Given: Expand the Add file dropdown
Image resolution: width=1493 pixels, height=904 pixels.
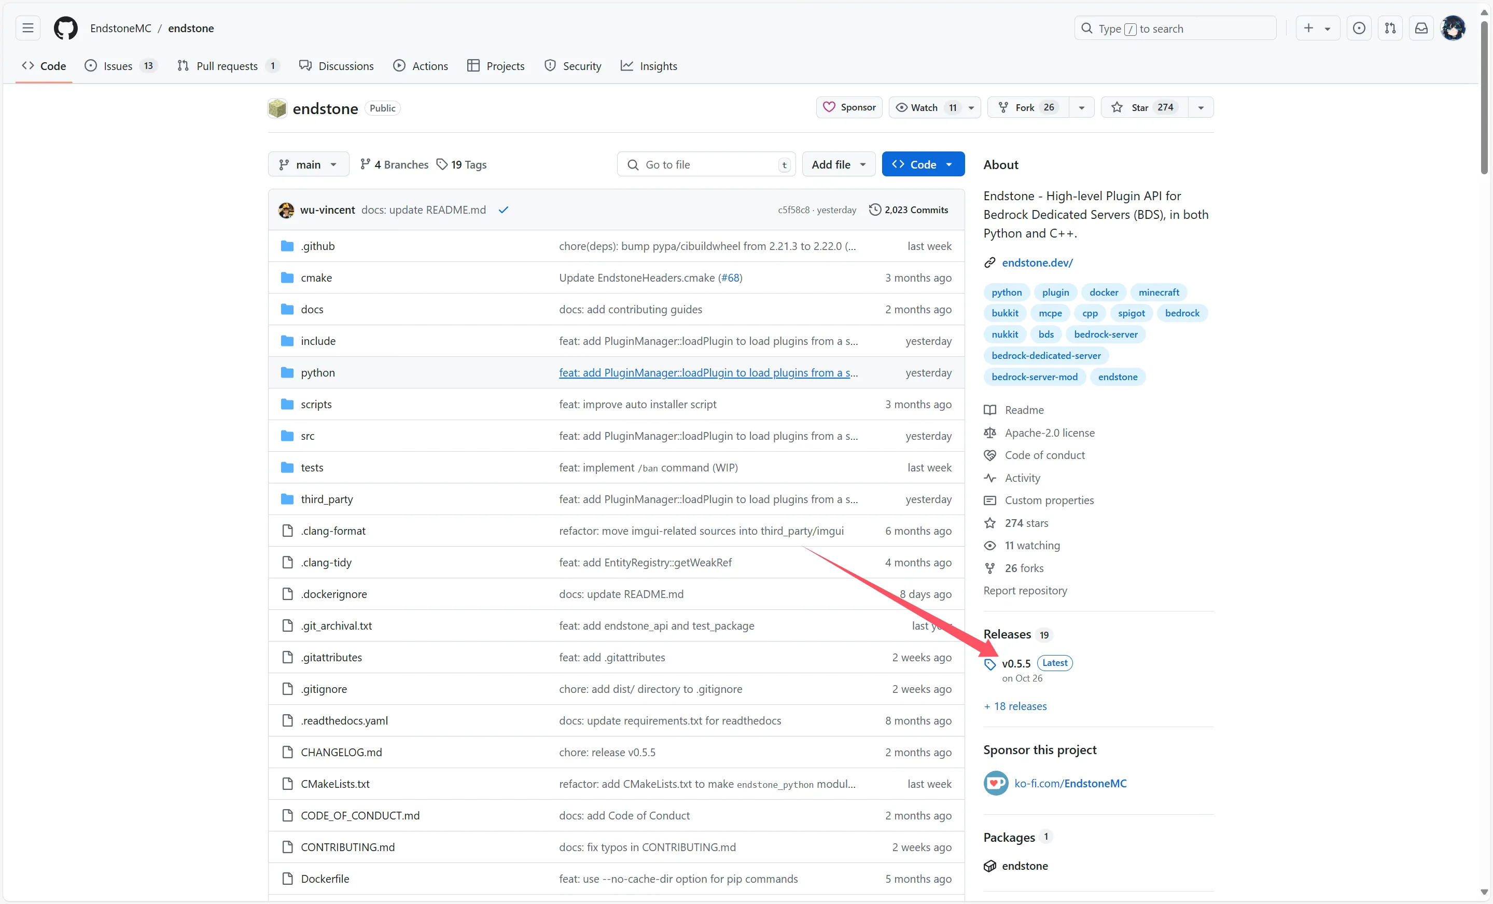Looking at the screenshot, I should 838,165.
